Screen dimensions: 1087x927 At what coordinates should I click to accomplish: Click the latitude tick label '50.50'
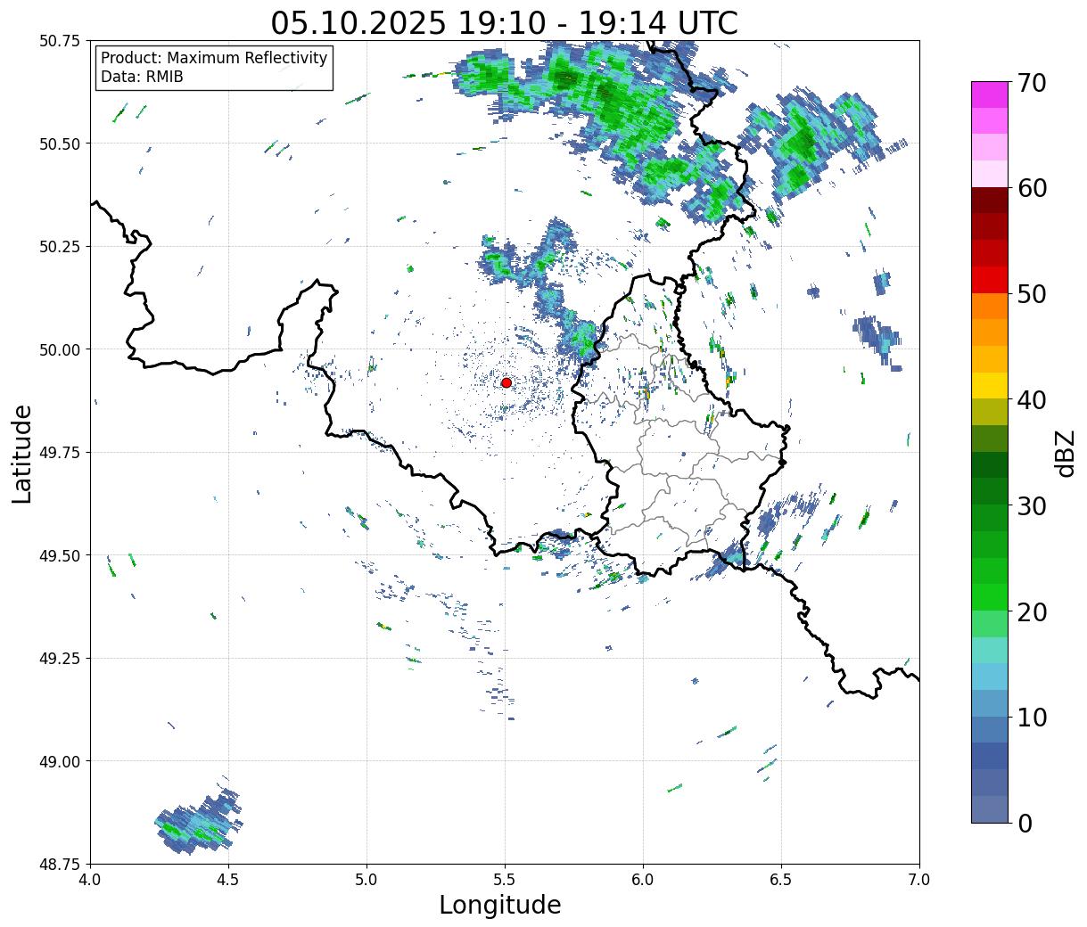pyautogui.click(x=59, y=144)
